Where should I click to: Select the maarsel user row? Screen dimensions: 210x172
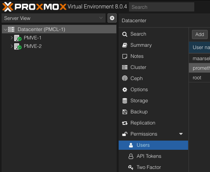pyautogui.click(x=200, y=58)
